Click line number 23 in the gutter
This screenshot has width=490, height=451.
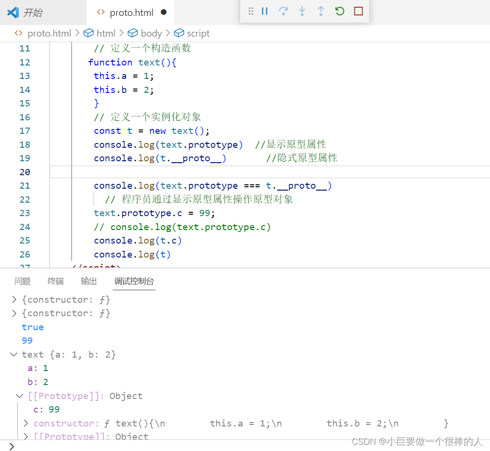25,213
